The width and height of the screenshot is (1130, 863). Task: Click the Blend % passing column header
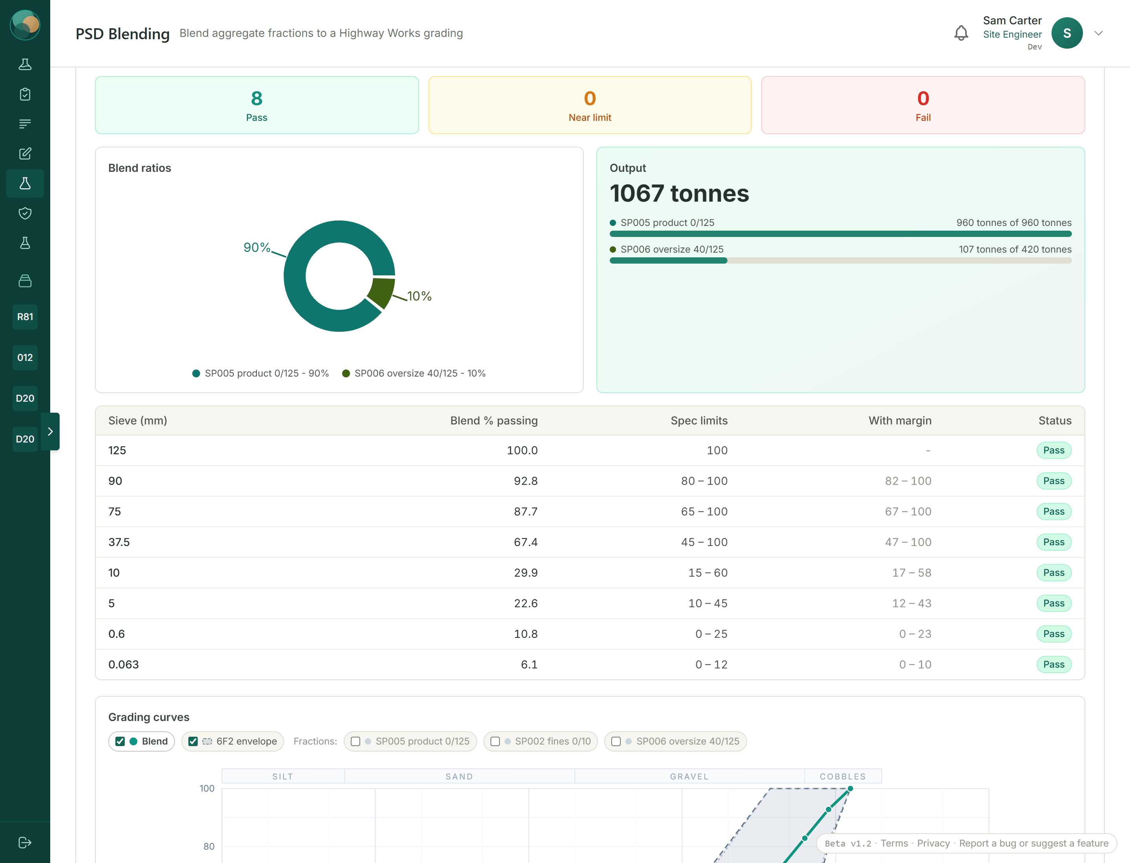tap(494, 421)
